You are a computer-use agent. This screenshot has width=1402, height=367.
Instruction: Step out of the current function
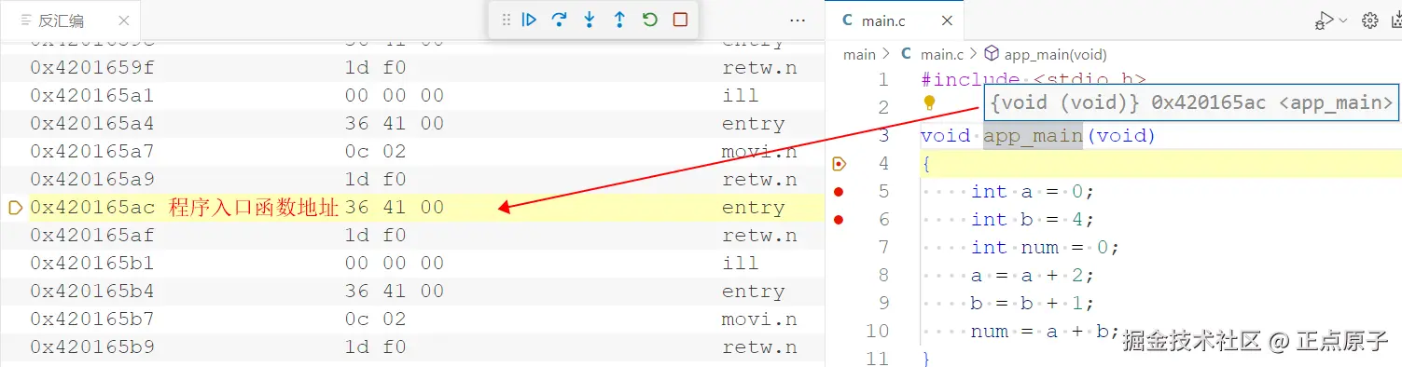[619, 20]
